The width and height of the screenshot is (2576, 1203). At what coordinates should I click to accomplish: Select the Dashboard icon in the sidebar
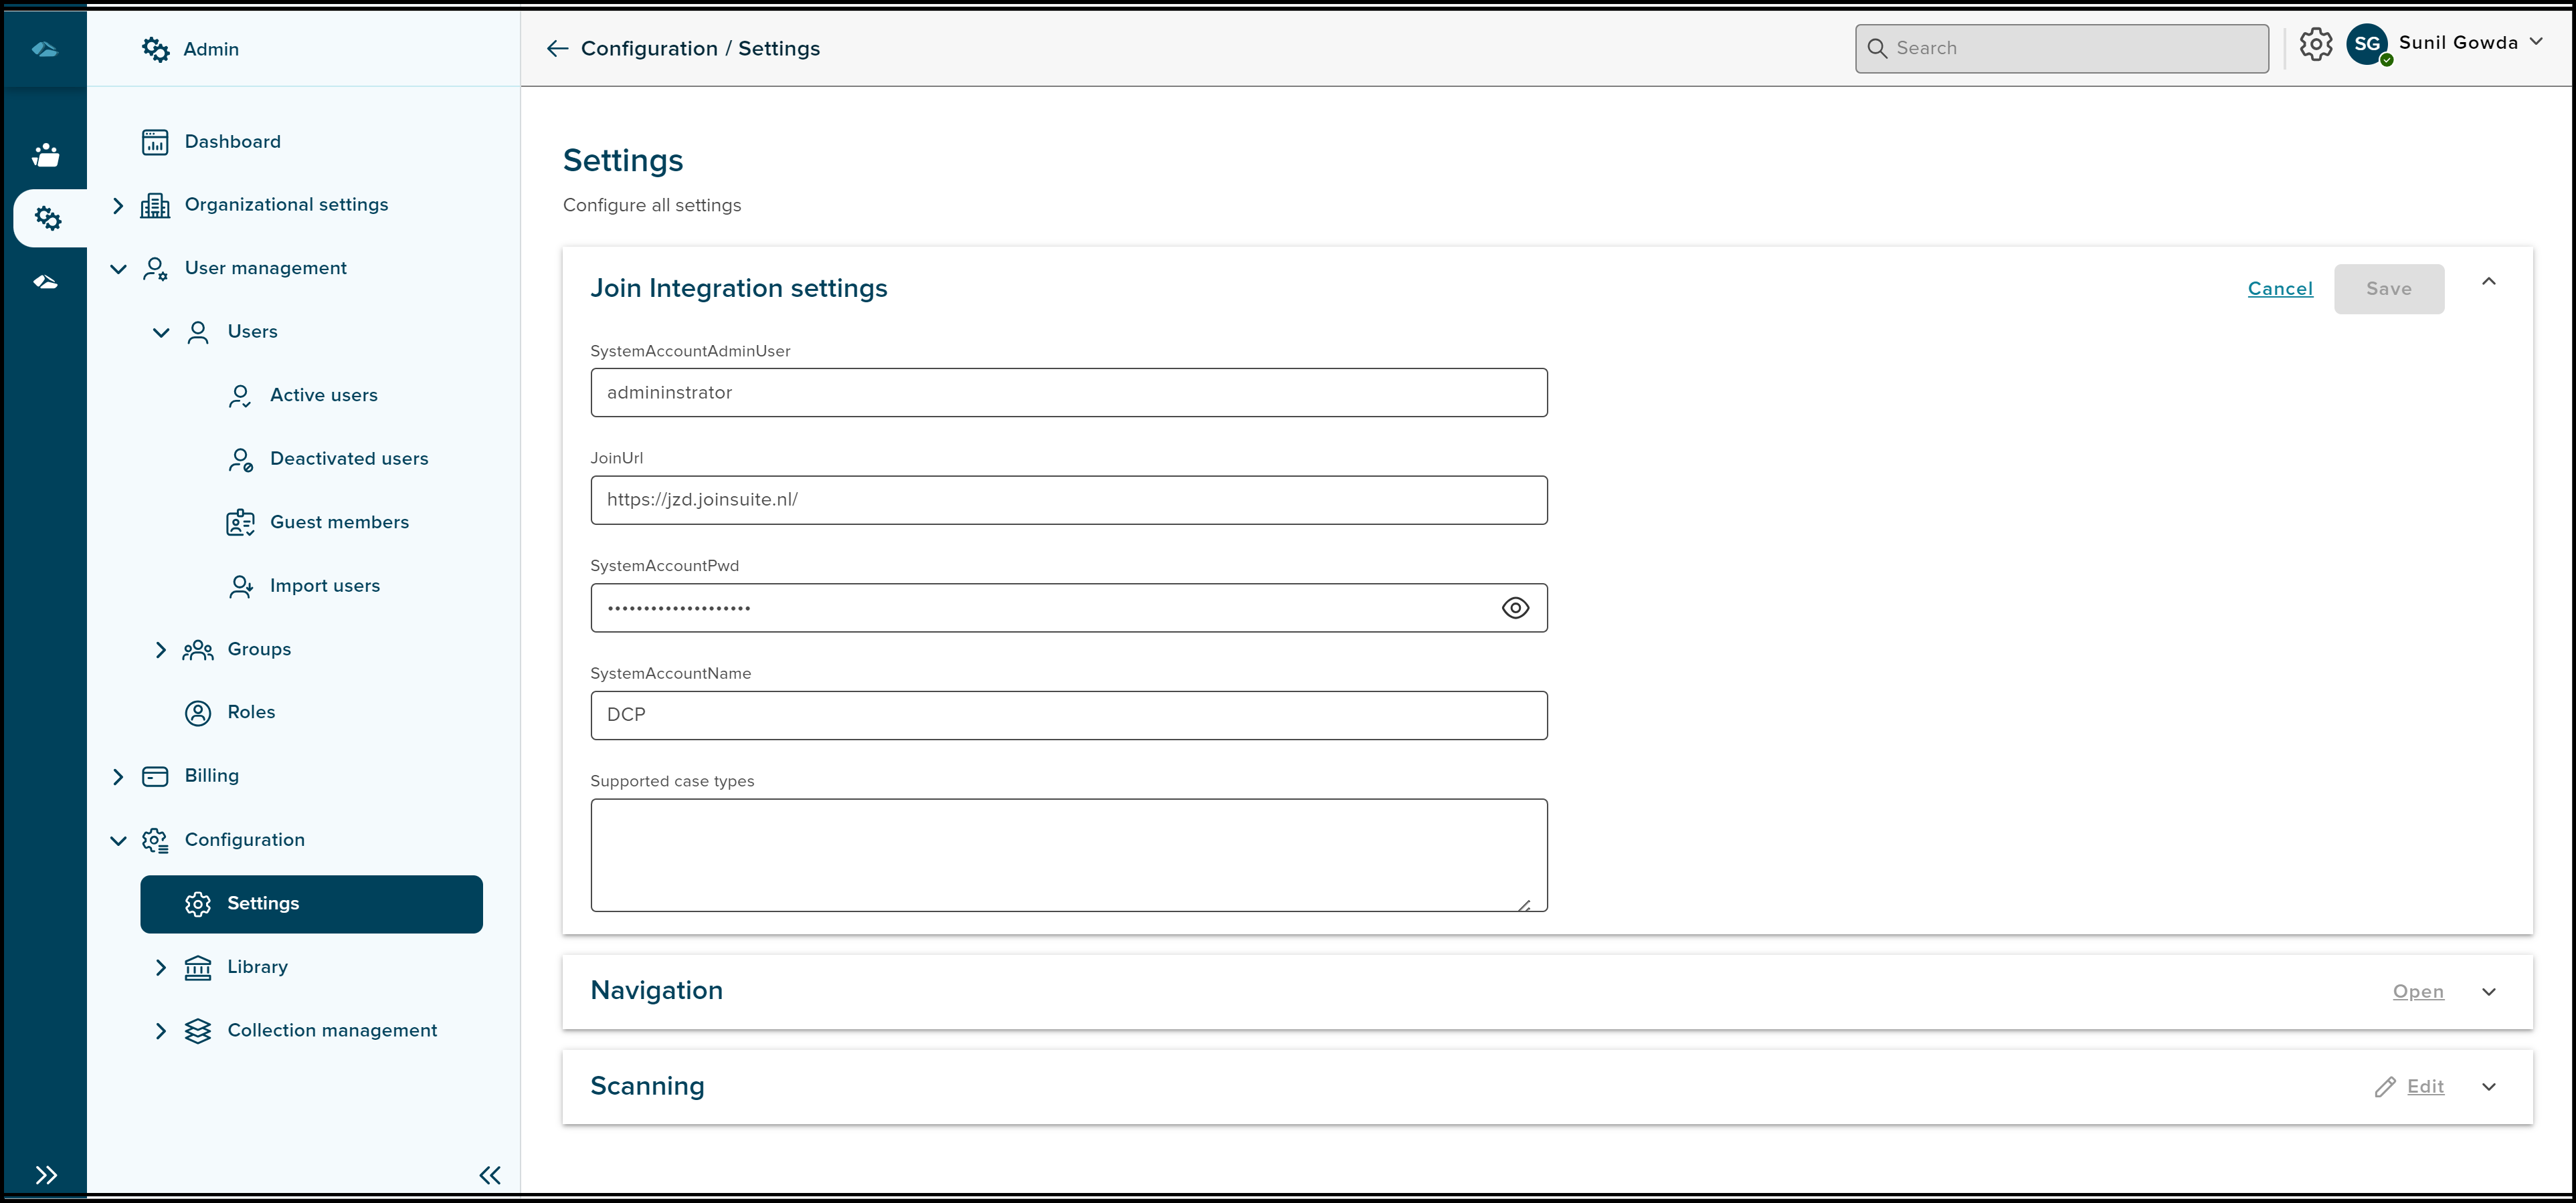coord(156,141)
